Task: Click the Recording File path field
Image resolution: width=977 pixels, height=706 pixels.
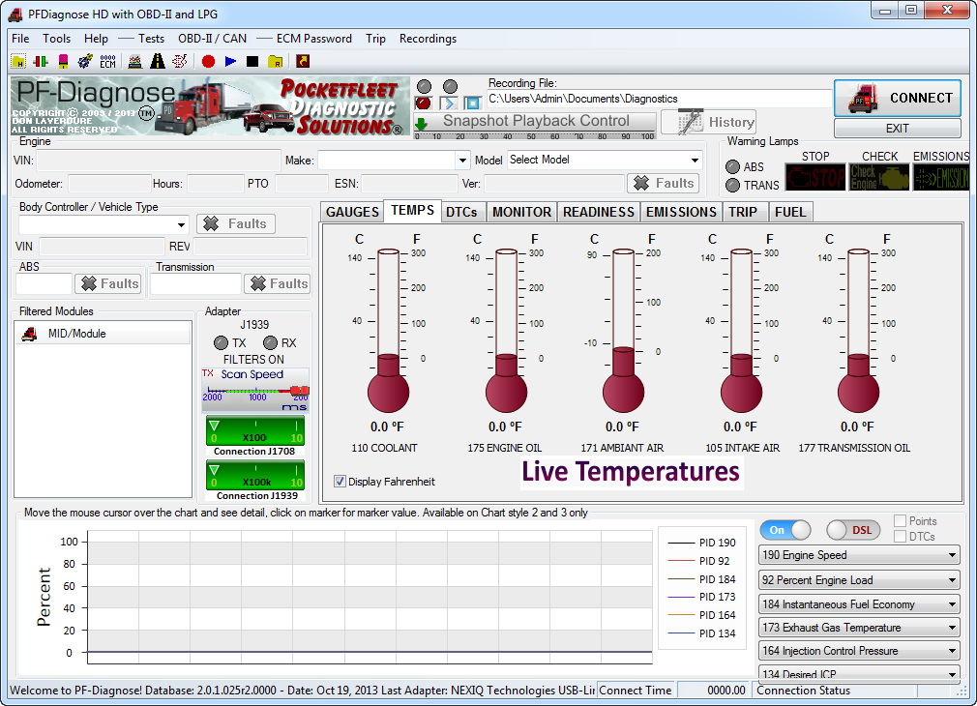Action: 658,99
